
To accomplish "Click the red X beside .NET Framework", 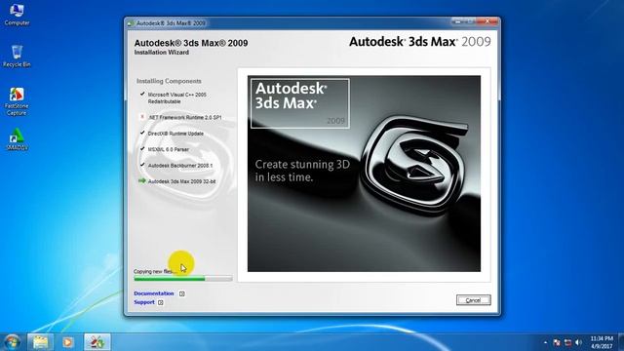I will pos(142,117).
